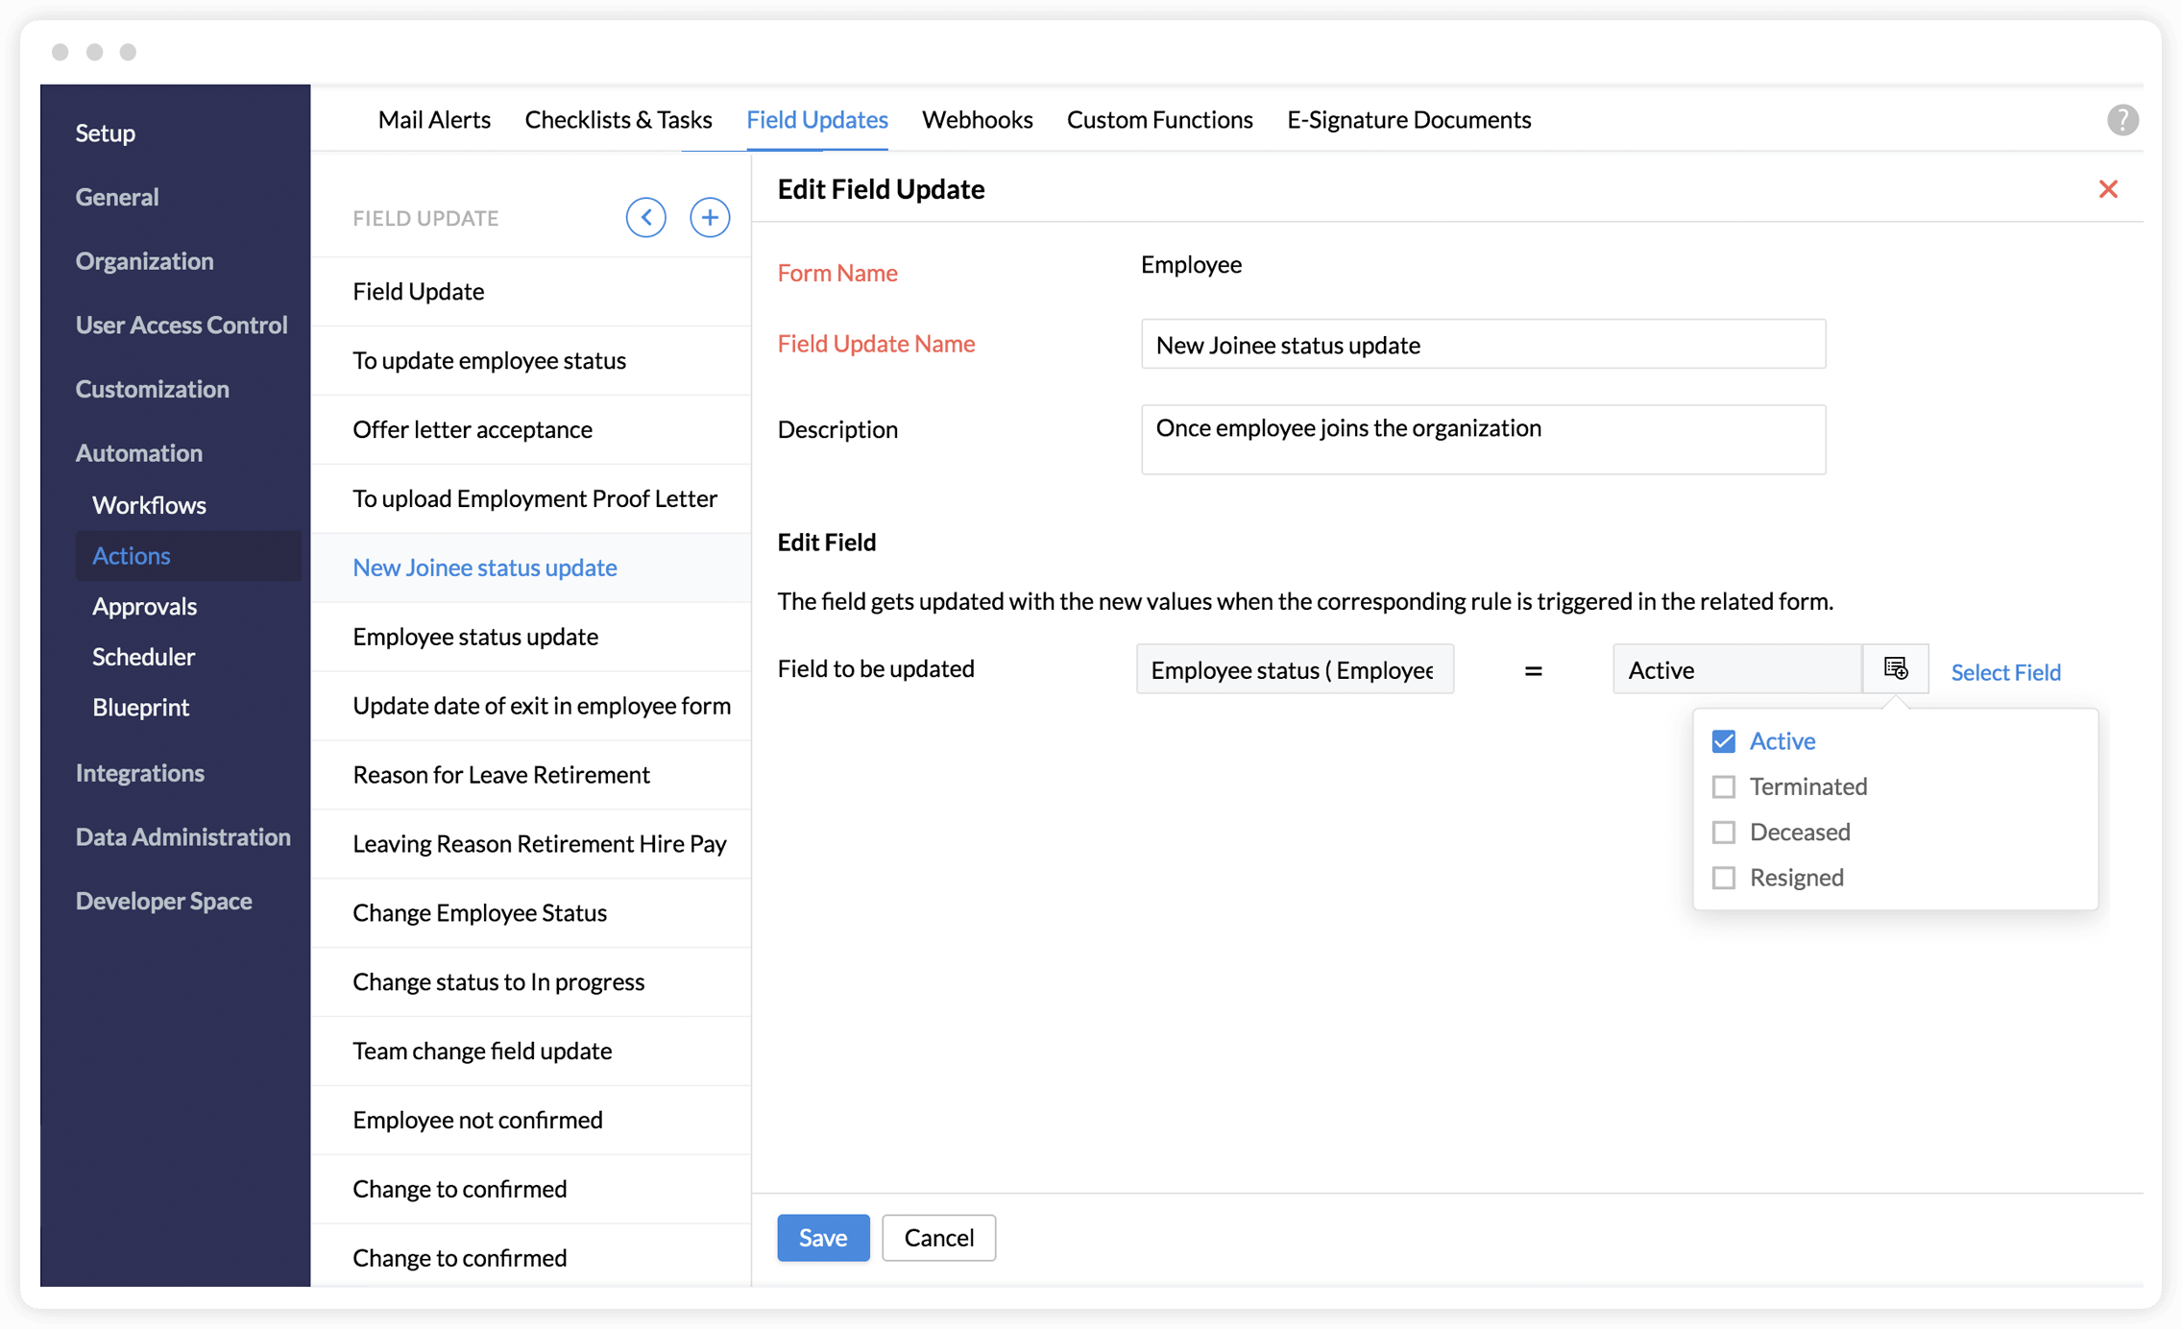The width and height of the screenshot is (2182, 1329).
Task: Open General in the Setup sidebar
Action: pyautogui.click(x=117, y=197)
